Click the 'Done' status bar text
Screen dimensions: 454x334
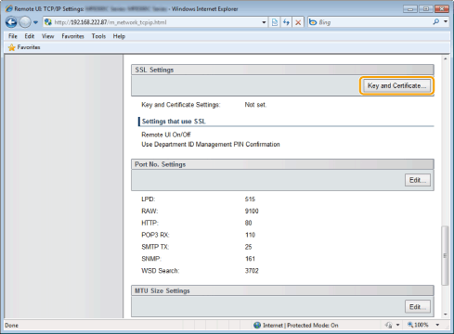[11, 326]
